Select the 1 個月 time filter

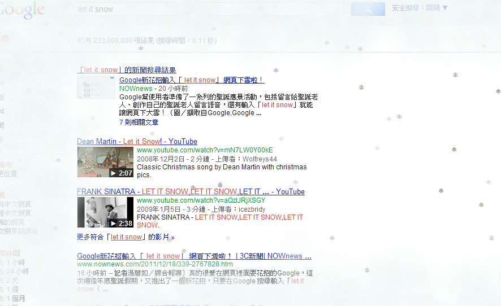(12, 298)
